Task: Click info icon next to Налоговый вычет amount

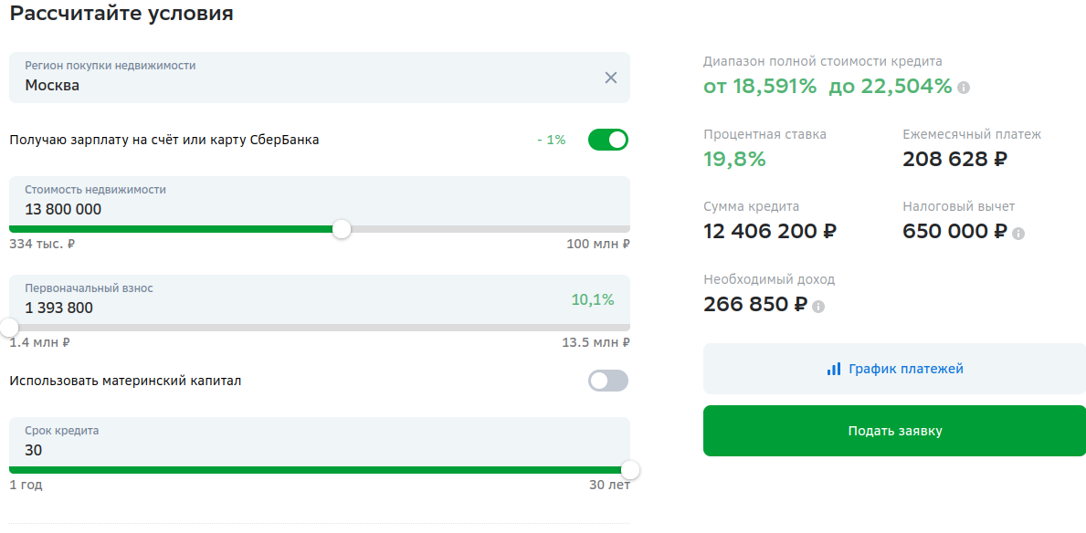Action: (1018, 233)
